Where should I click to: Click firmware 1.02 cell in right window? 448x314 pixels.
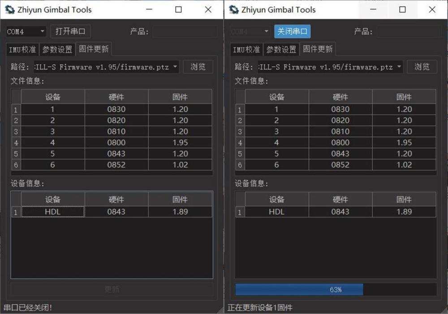coord(404,165)
